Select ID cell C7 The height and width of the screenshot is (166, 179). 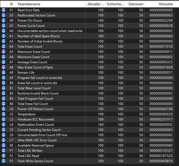click(x=12, y=140)
